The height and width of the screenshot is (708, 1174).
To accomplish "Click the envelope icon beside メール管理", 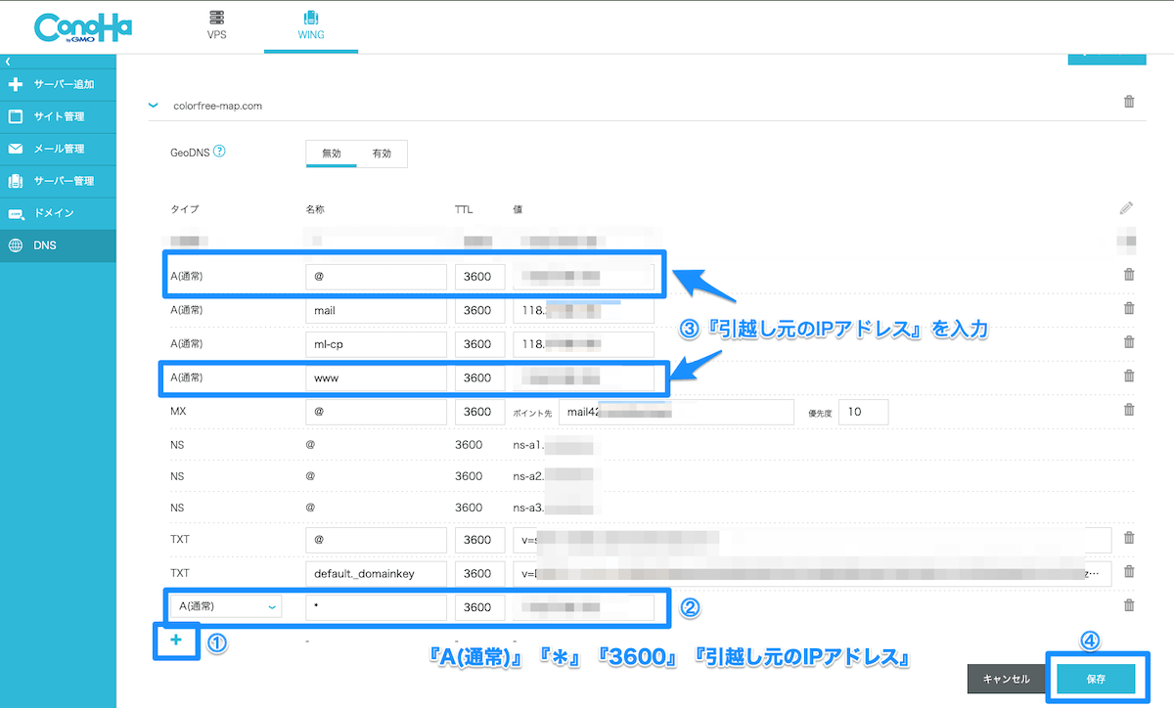I will click(16, 149).
